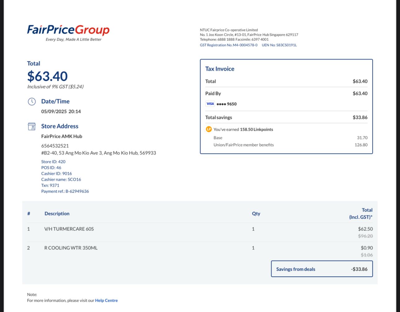The height and width of the screenshot is (312, 400).
Task: Select the store name 'FairPrice AMK Hub'
Action: [x=62, y=136]
